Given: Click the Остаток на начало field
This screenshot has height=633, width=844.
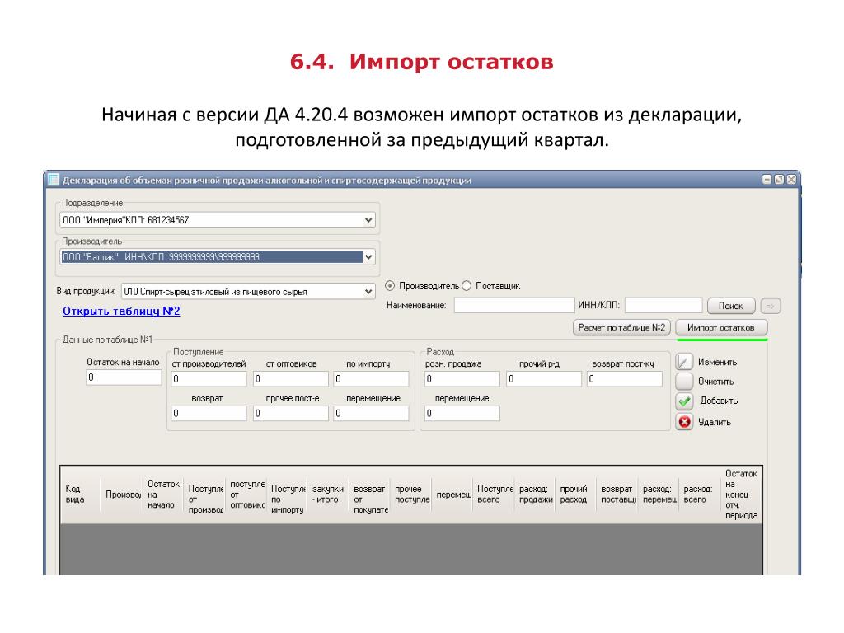Looking at the screenshot, I should (124, 377).
